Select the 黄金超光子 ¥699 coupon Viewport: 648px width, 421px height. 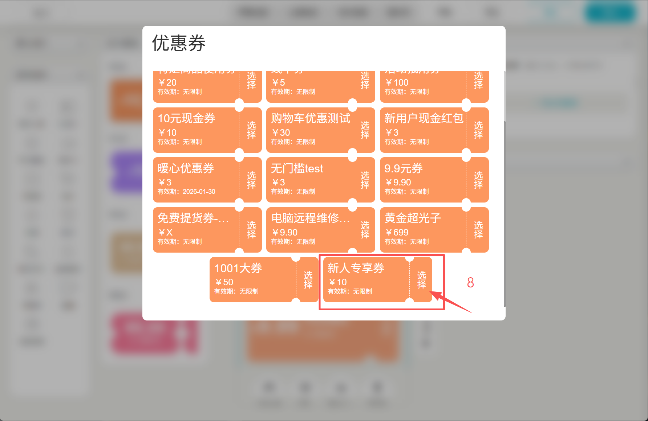pyautogui.click(x=478, y=230)
